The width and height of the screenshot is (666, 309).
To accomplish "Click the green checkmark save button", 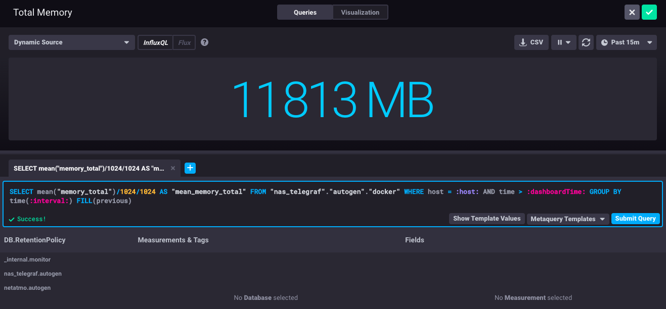I will 649,12.
